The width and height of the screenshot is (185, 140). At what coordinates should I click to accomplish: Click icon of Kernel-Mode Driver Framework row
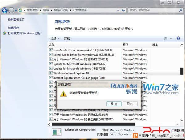coord(51,55)
